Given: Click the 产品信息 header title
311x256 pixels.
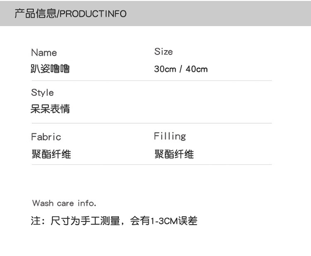Looking at the screenshot, I should (35, 13).
